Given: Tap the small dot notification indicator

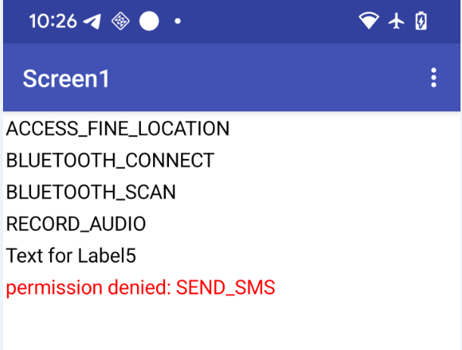Looking at the screenshot, I should 177,21.
